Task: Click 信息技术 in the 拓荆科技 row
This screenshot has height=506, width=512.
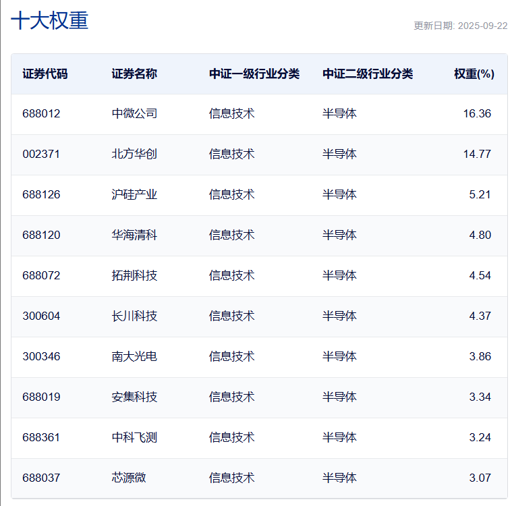Action: click(231, 276)
